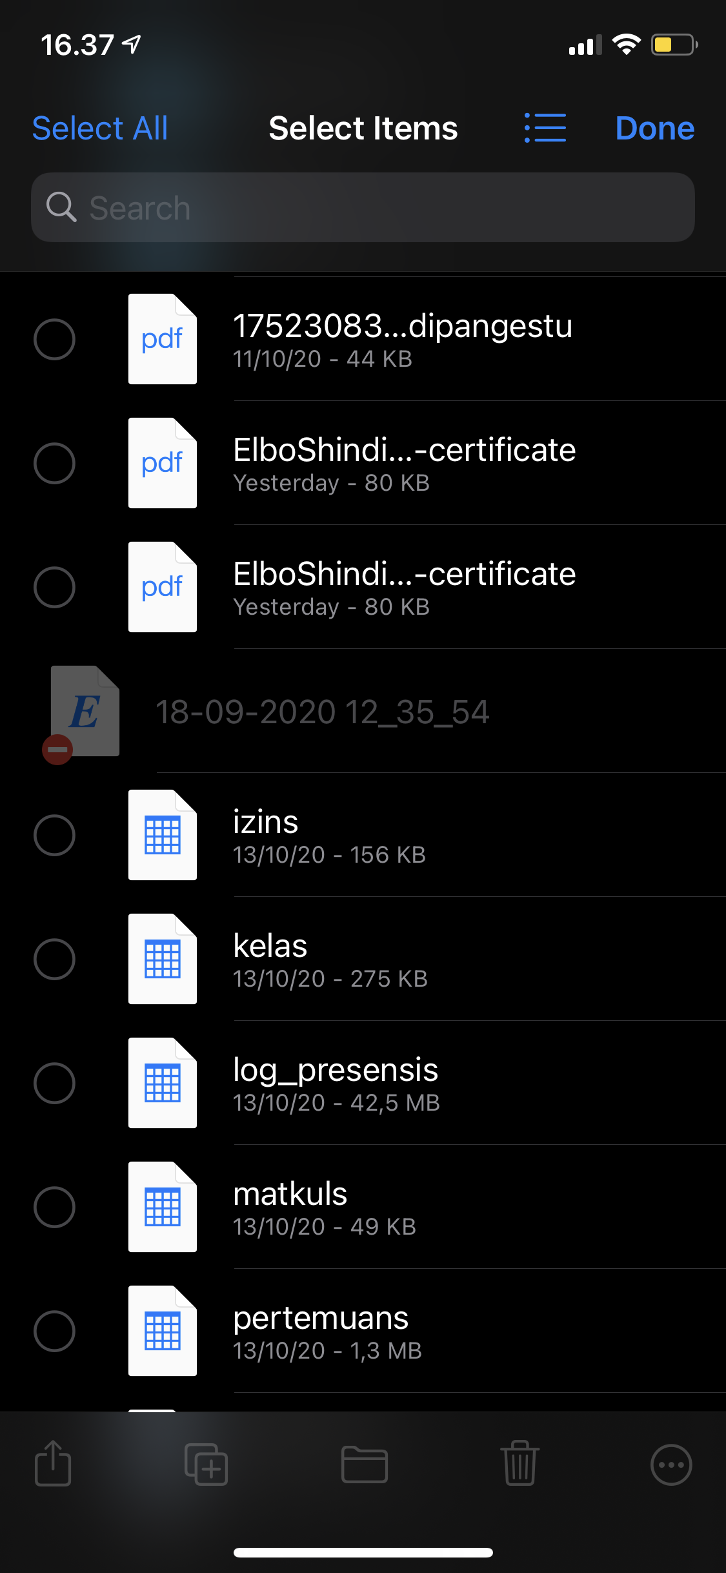Tap Done to exit selection
This screenshot has height=1573, width=726.
click(x=654, y=128)
